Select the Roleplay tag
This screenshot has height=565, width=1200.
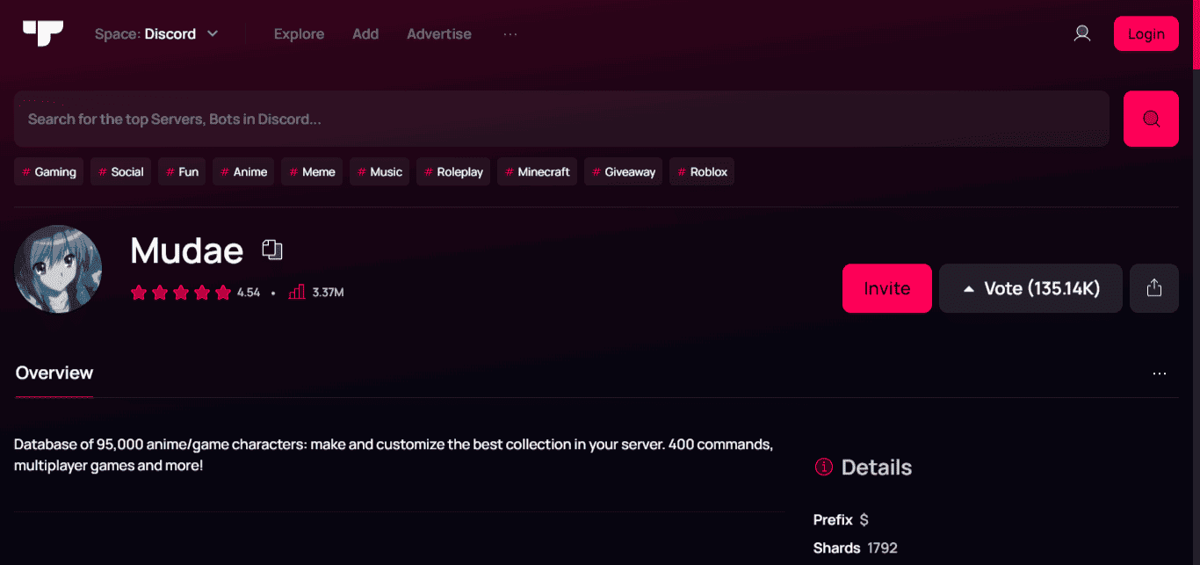coord(454,172)
